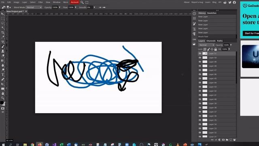Screen dimensions: 259x146
Task: Select the Clone Stamp tool
Action: pyautogui.click(x=3, y=51)
